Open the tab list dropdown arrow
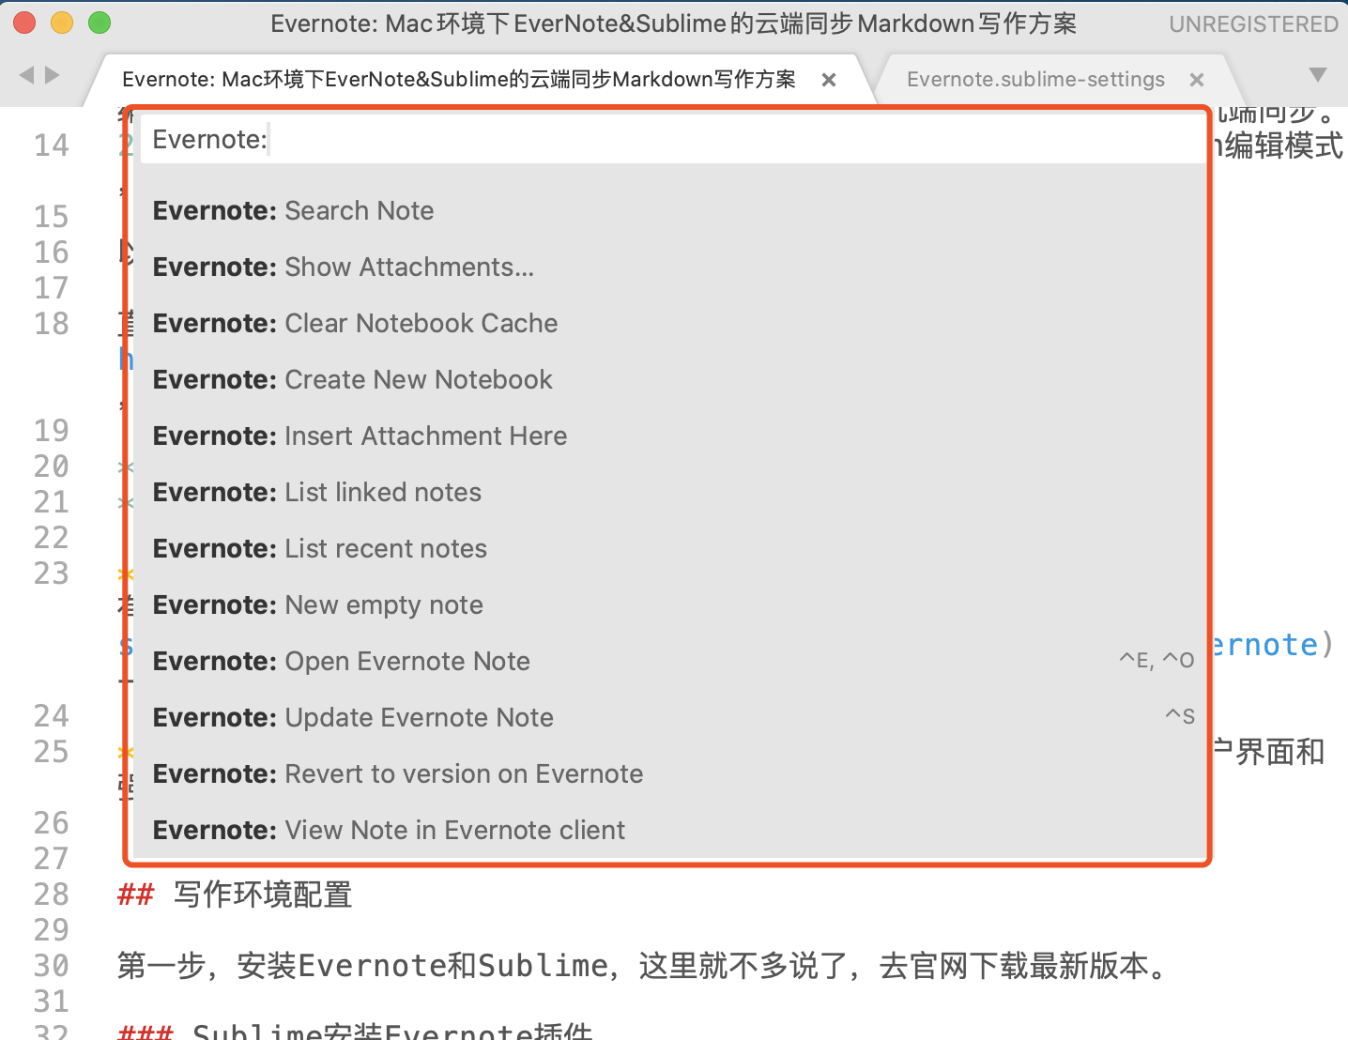 1318,74
